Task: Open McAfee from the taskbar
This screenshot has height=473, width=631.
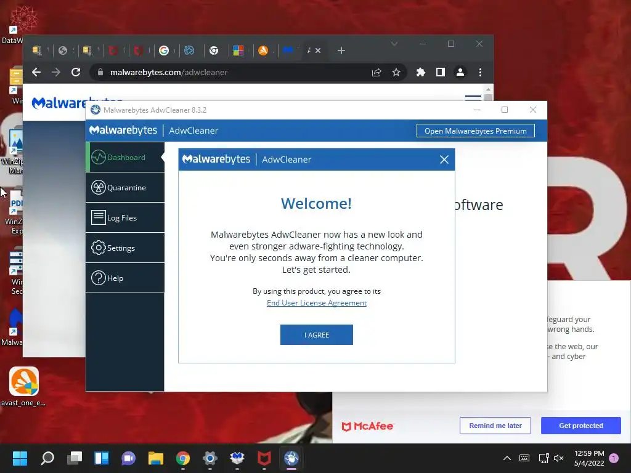Action: click(x=264, y=458)
